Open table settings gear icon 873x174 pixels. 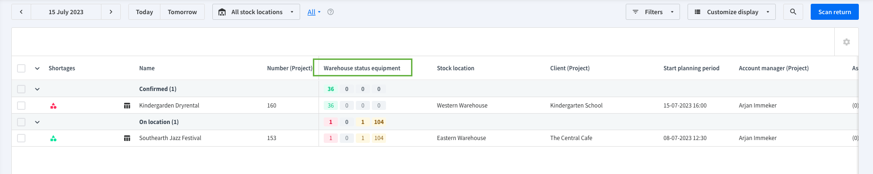[847, 42]
